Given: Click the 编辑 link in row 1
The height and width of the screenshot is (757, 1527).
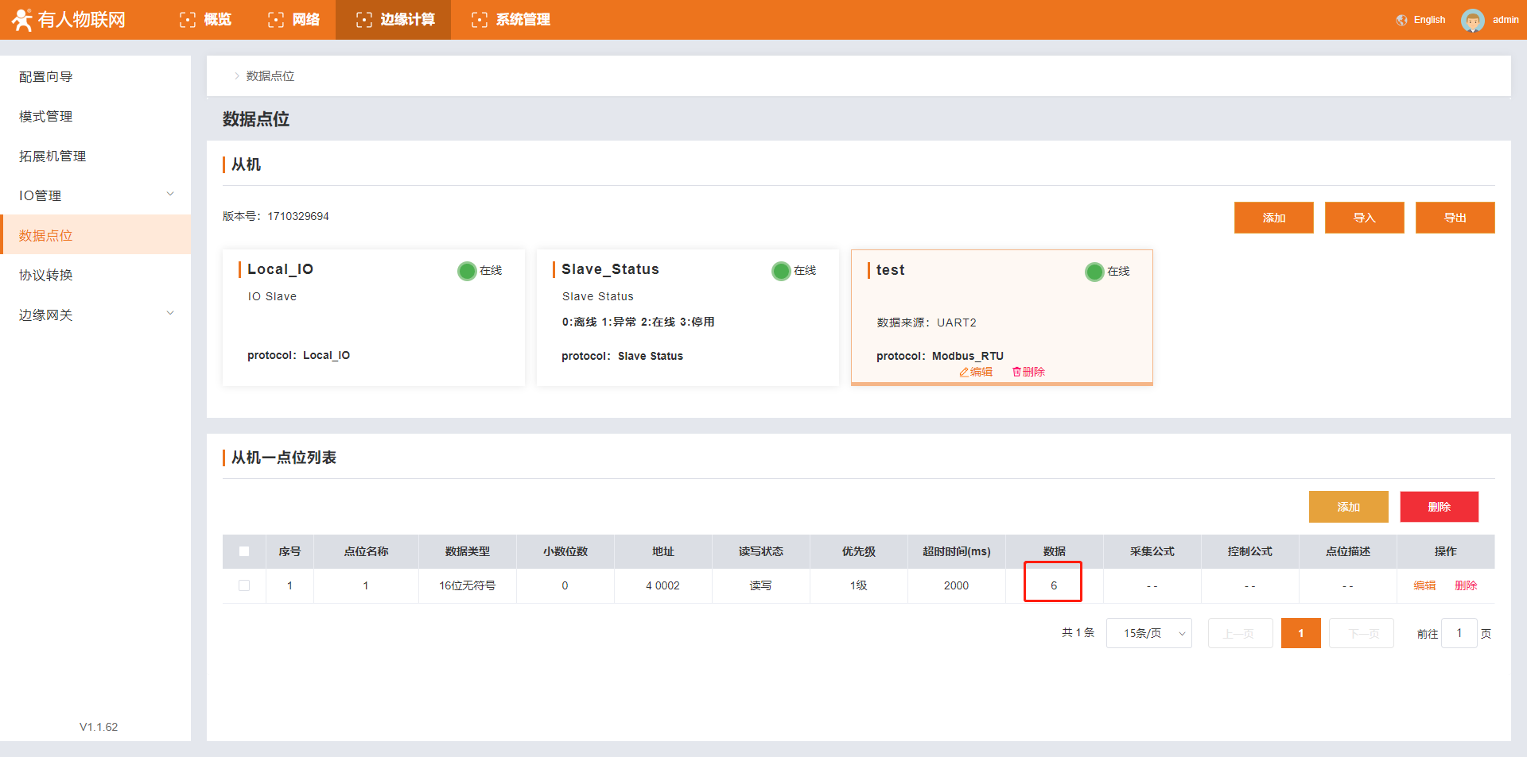Looking at the screenshot, I should pyautogui.click(x=1424, y=585).
